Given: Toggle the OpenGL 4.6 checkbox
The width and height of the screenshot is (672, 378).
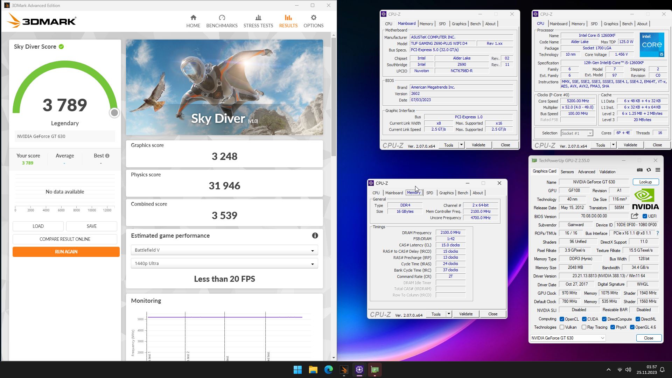Looking at the screenshot, I should [632, 327].
